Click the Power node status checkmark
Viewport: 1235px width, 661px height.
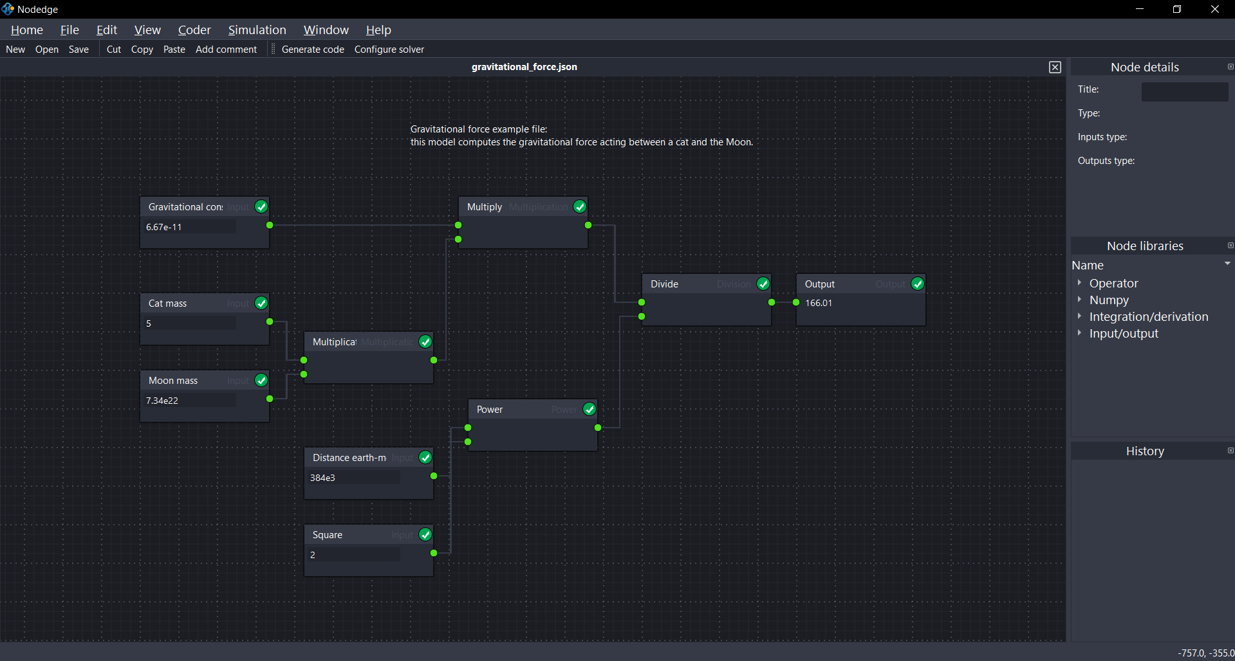point(590,409)
